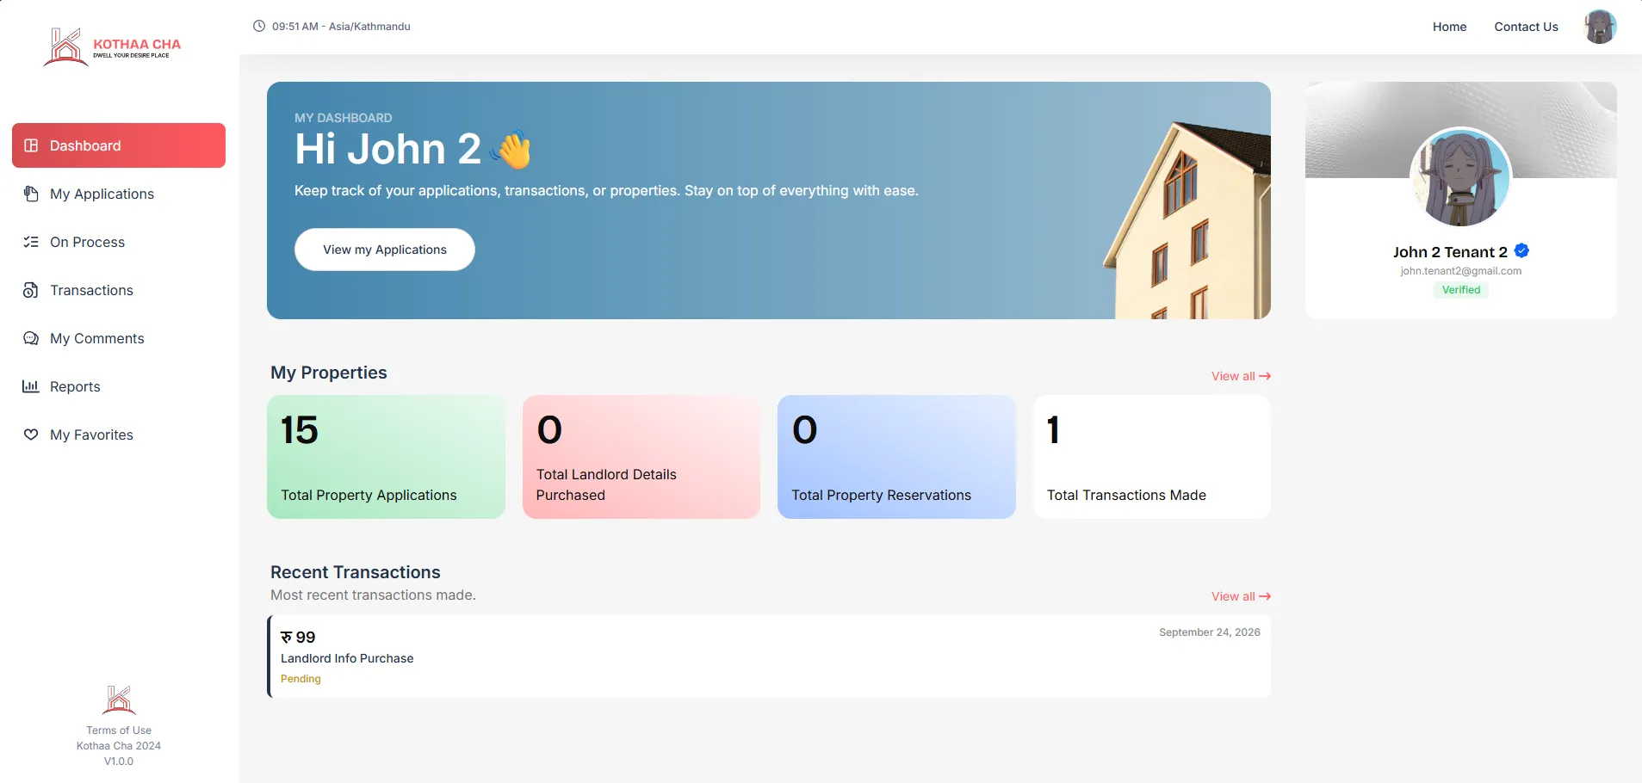
Task: Open the user avatar in the top bar
Action: pyautogui.click(x=1600, y=27)
